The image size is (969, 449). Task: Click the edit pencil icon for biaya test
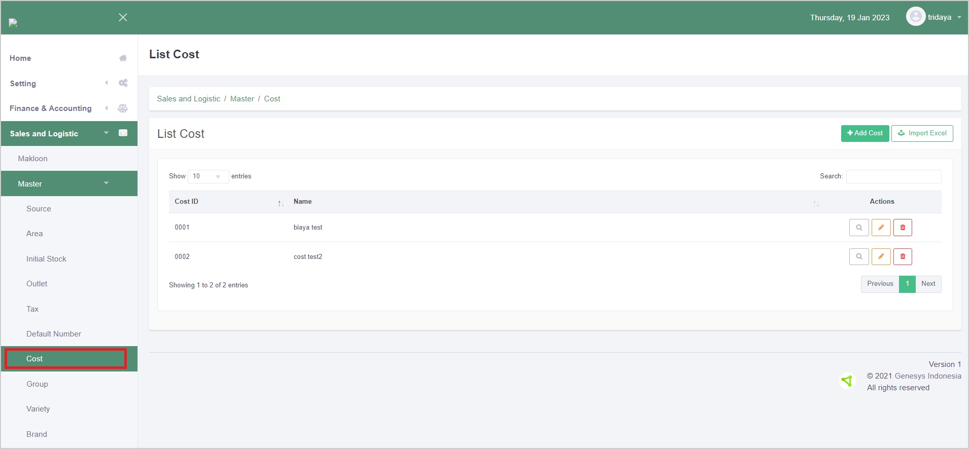(x=881, y=228)
